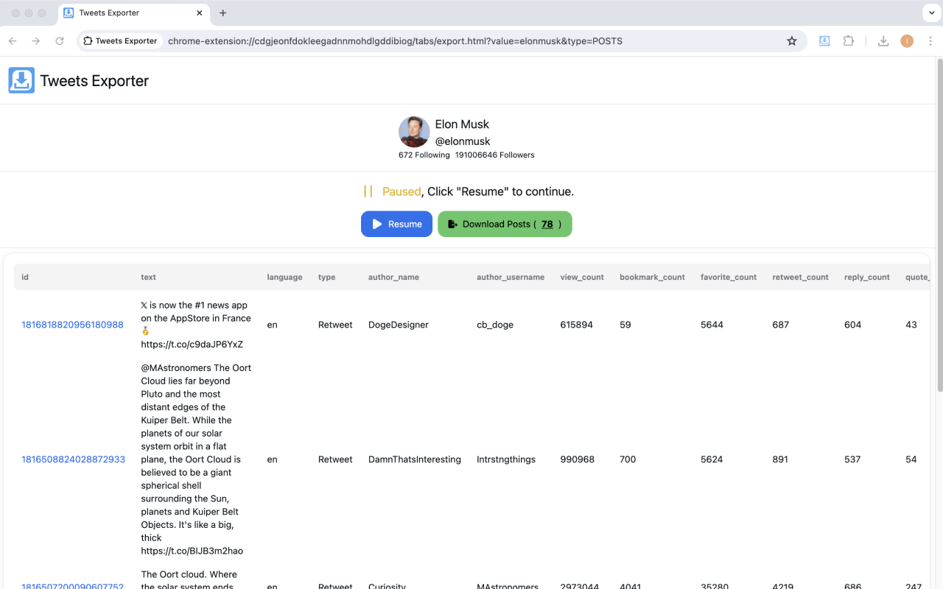This screenshot has width=943, height=589.
Task: Click Elon Musk's profile picture
Action: point(414,133)
